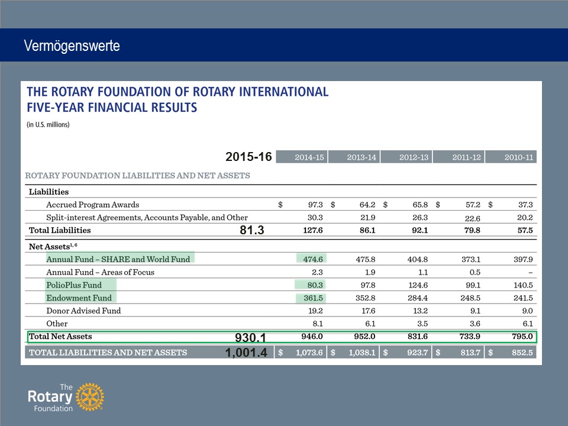Select the Areas of Focus value "2.3"
Viewport: 568px width, 426px height.
(x=317, y=272)
